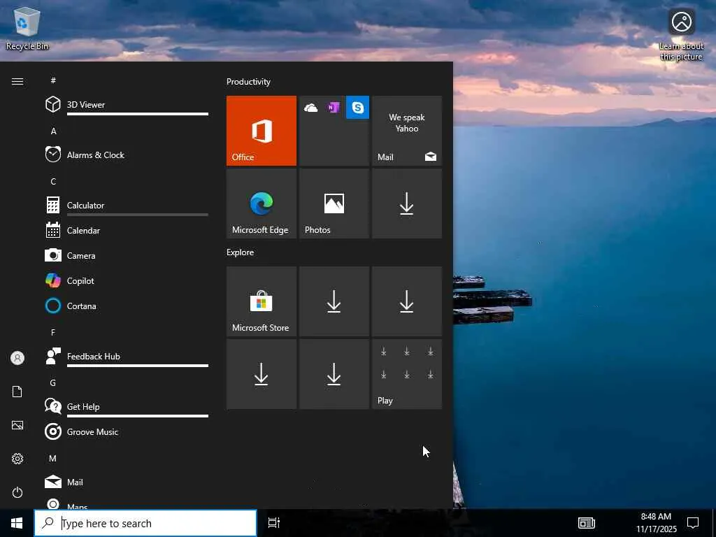Image resolution: width=716 pixels, height=537 pixels.
Task: Click the Office tile
Action: click(x=262, y=131)
